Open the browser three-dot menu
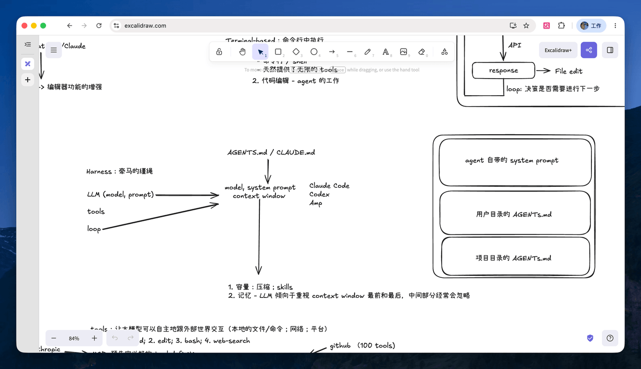Viewport: 641px width, 369px height. [615, 26]
